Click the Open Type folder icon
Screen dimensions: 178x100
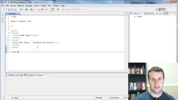[x=39, y=9]
